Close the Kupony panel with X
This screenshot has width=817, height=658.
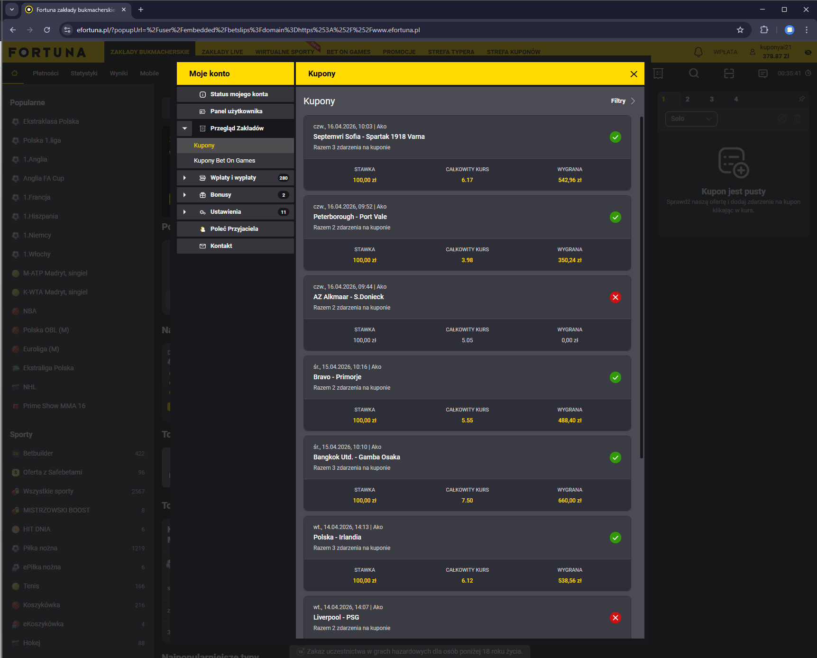633,74
